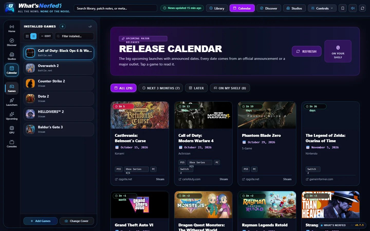The width and height of the screenshot is (370, 231).
Task: Select the LATER filter
Action: [196, 88]
